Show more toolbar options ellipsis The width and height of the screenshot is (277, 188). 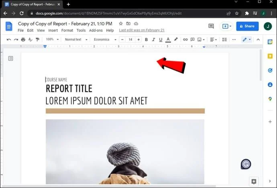(234, 39)
